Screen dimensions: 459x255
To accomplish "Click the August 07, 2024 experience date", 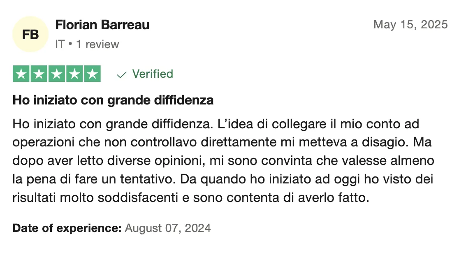I will tap(168, 228).
